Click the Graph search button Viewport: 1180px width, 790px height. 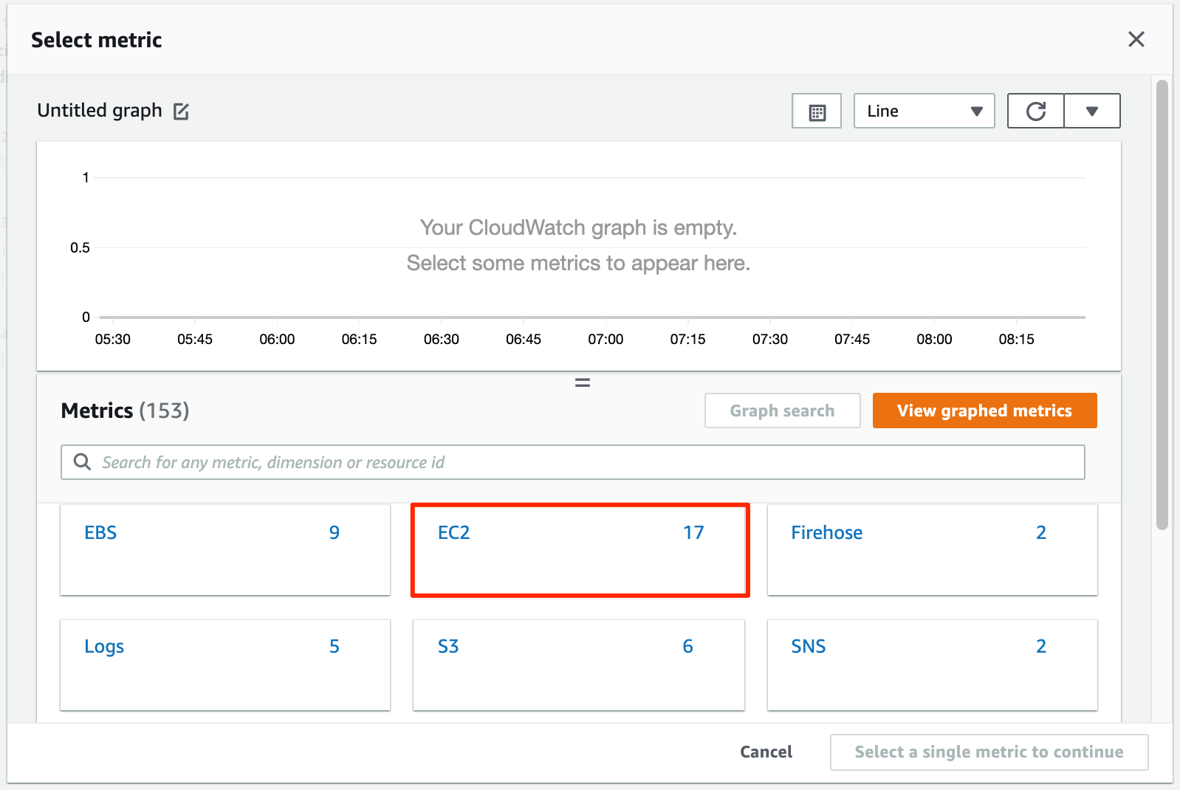tap(783, 411)
